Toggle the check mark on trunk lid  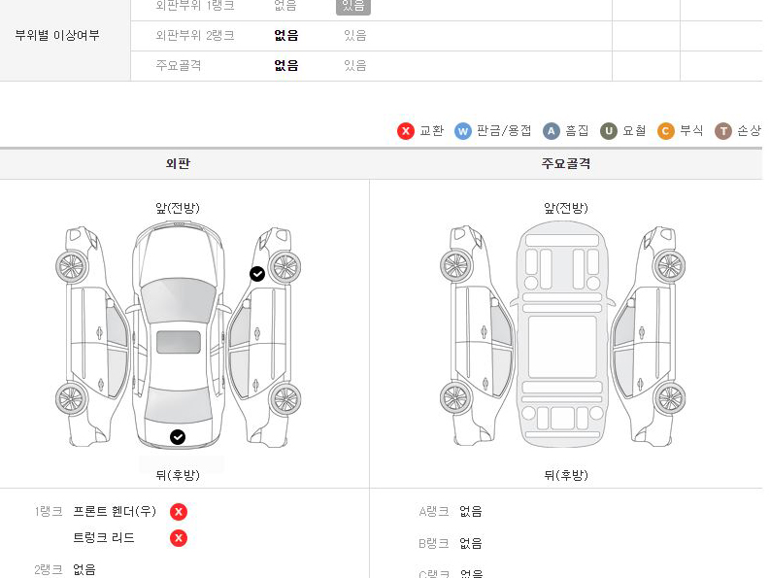click(178, 437)
